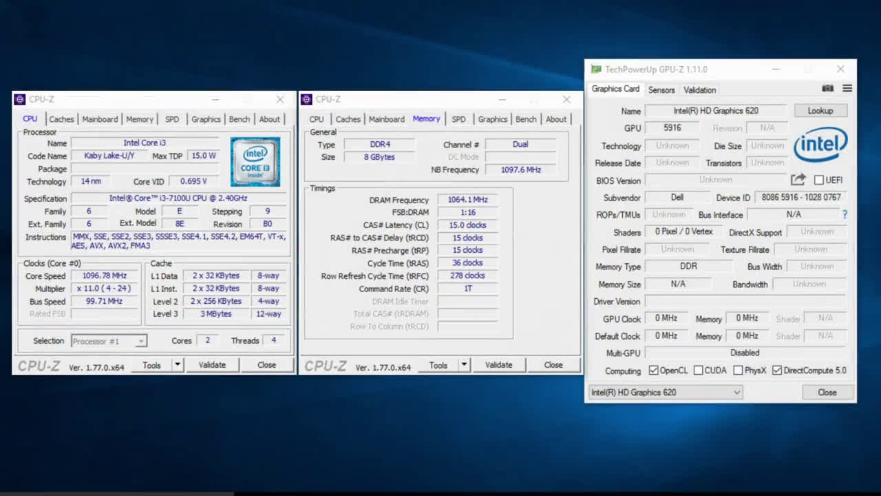Screen dimensions: 881x496
Task: Click the GPU-Z title bar app icon
Action: [596, 70]
